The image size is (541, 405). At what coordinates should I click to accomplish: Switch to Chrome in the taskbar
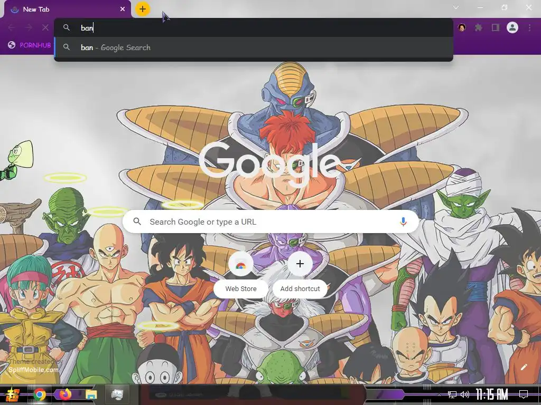tap(40, 394)
